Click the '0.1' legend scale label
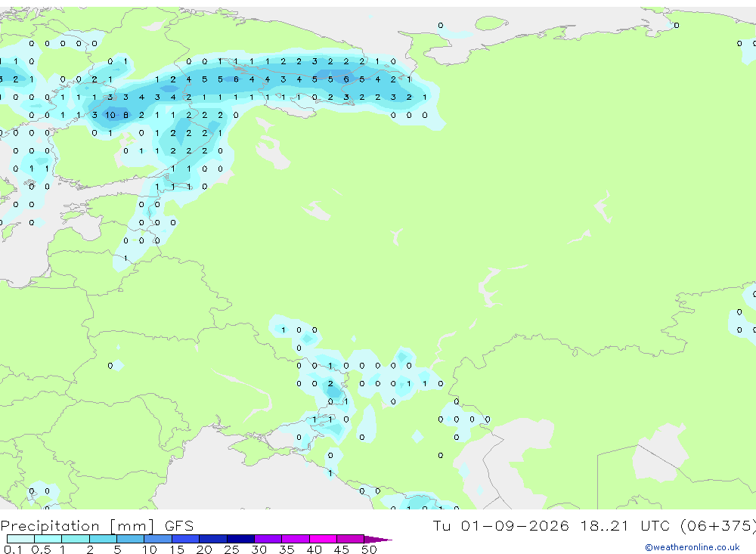This screenshot has height=554, width=756. [13, 549]
